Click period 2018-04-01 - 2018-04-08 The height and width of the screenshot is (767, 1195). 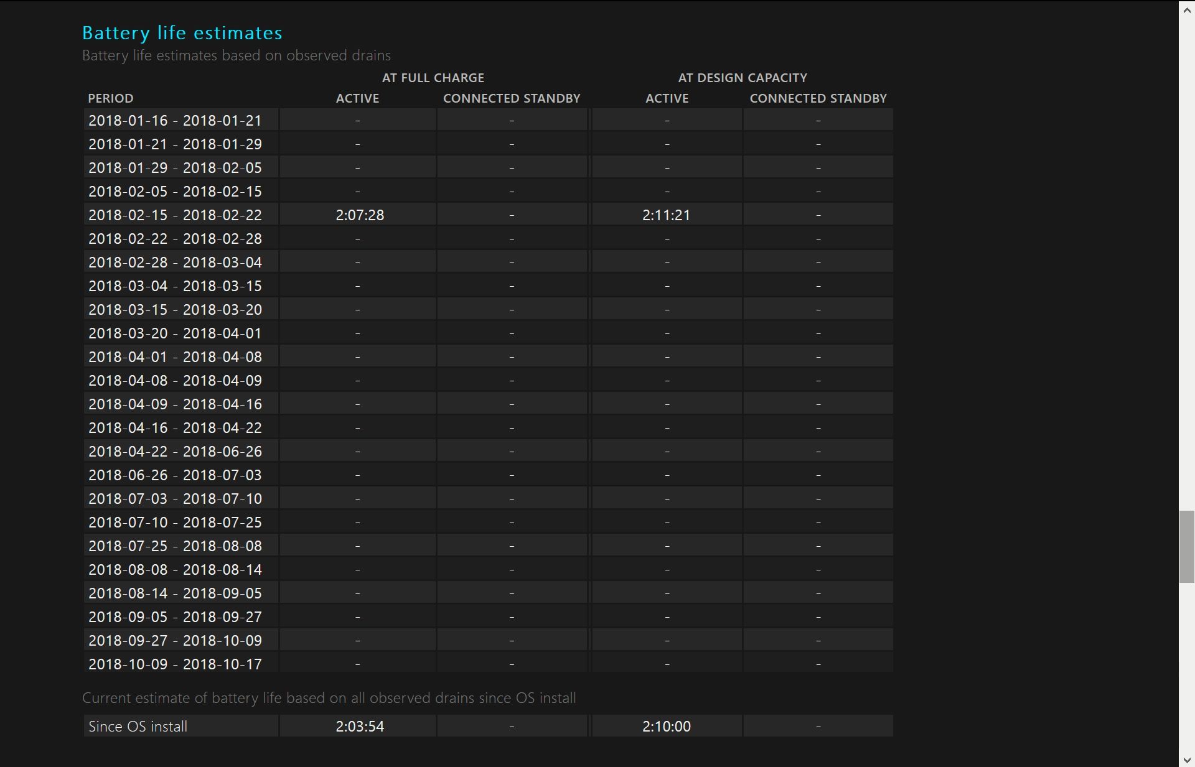click(x=175, y=357)
